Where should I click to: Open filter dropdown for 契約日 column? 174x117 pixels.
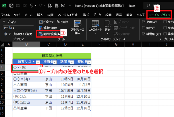[89, 62]
